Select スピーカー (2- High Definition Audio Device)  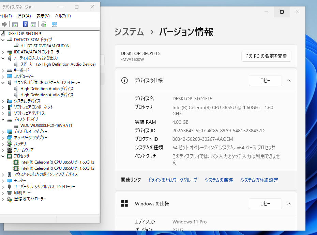coord(58,64)
